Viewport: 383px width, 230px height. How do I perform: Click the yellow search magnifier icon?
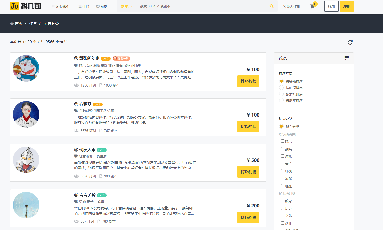click(272, 6)
